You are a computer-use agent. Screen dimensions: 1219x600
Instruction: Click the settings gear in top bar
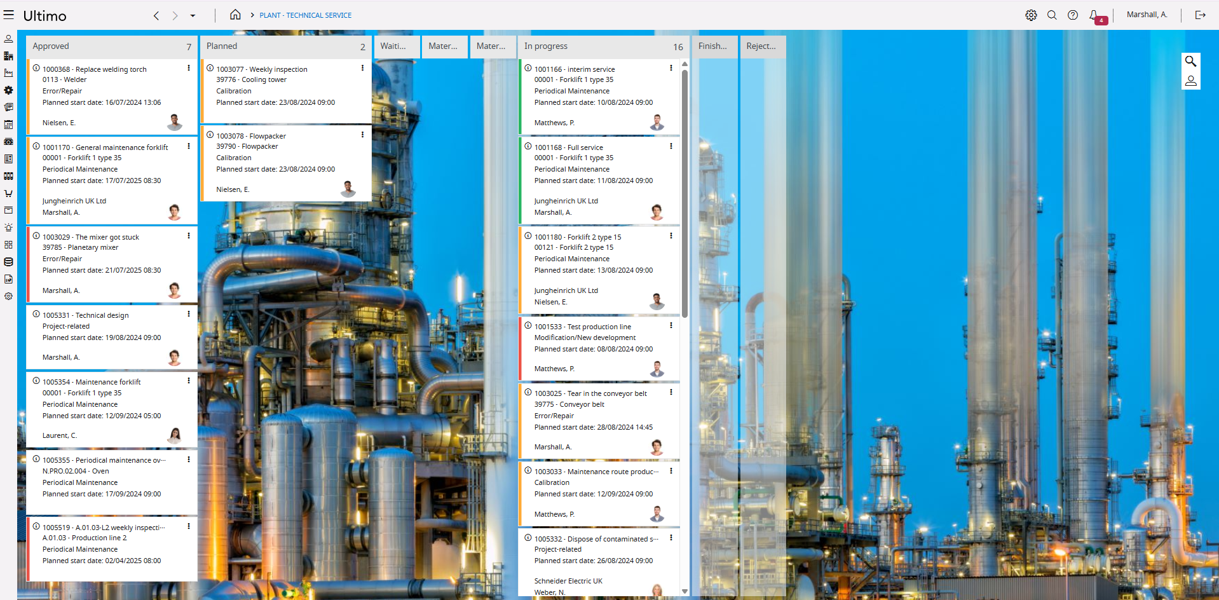[x=1031, y=15]
